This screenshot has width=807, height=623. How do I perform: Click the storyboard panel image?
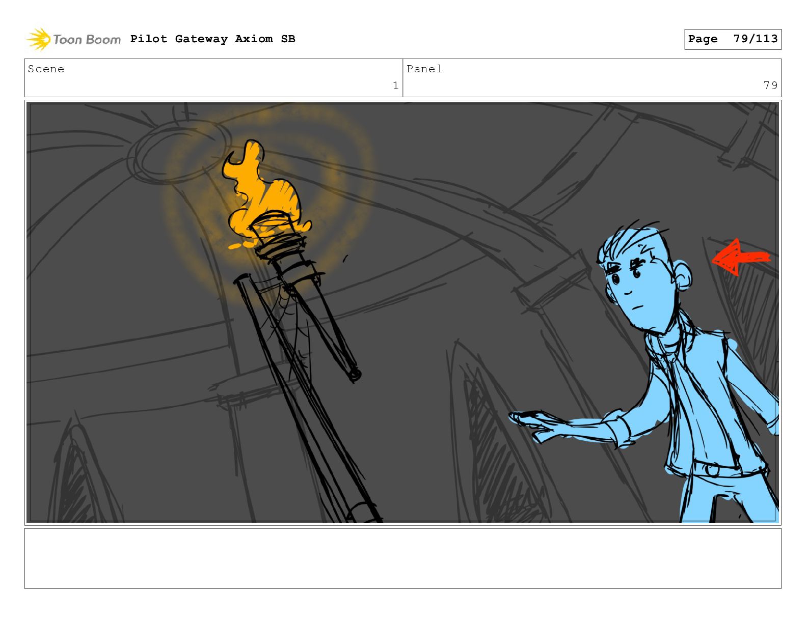(402, 313)
